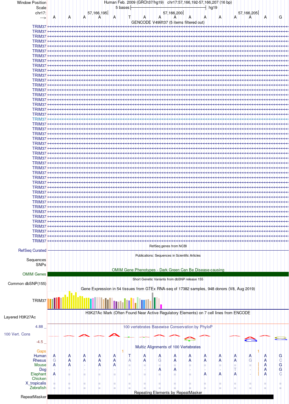Click the Common dbSNP(155) label
The image size is (289, 404).
(x=27, y=283)
